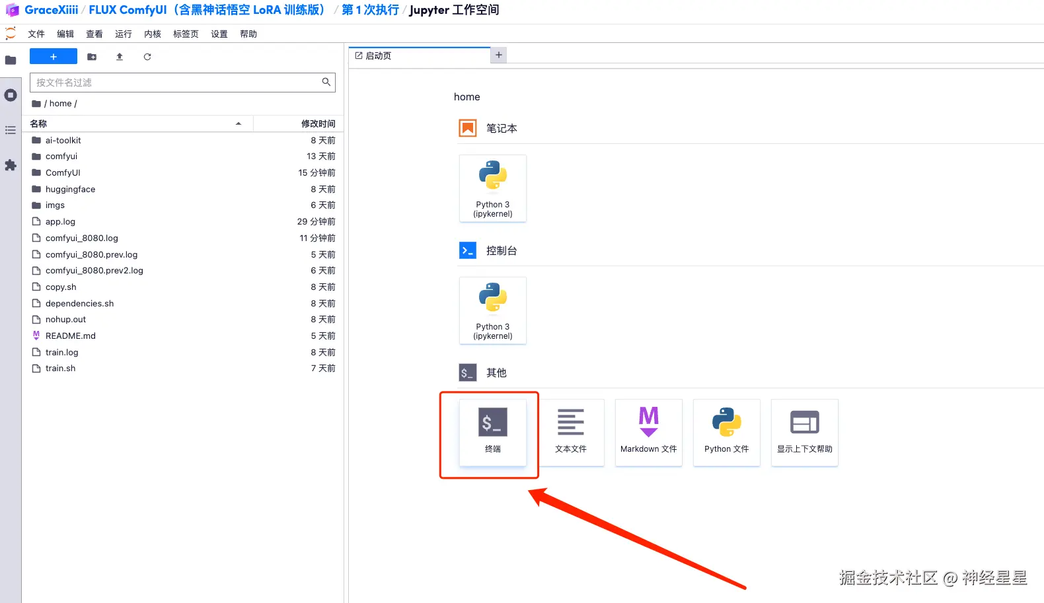The image size is (1044, 603).
Task: Open the 标签页 menu
Action: (x=186, y=34)
